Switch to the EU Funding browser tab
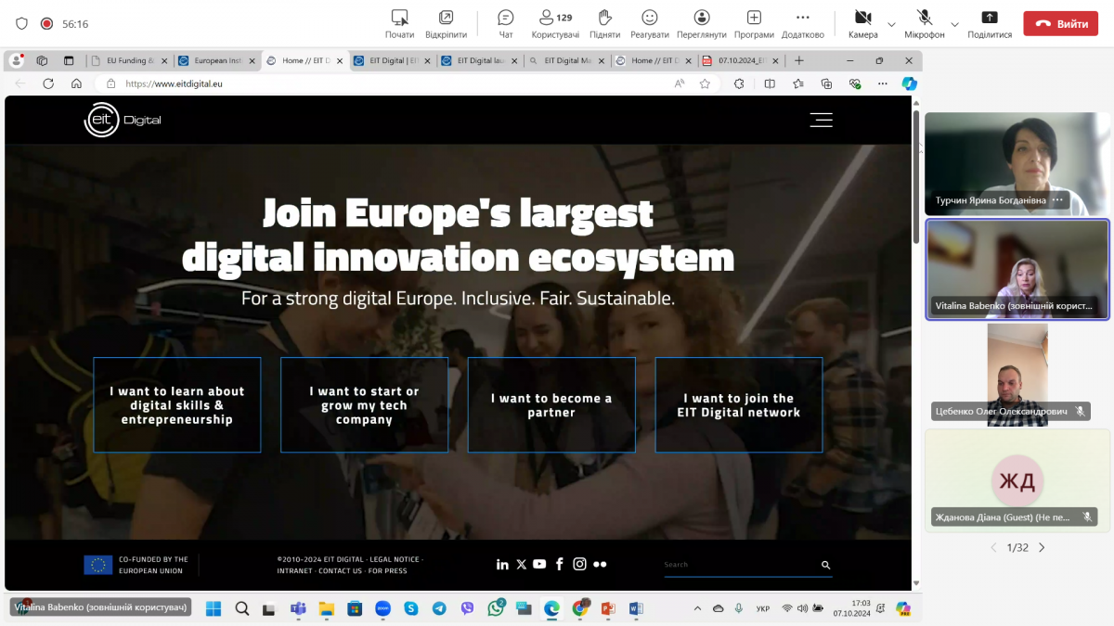The image size is (1114, 626). 125,60
